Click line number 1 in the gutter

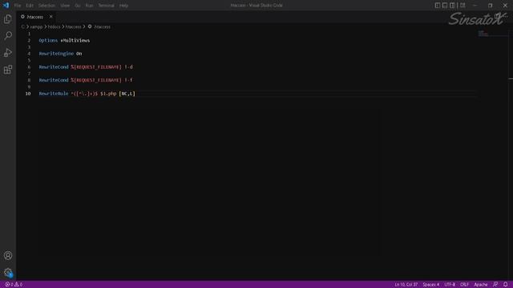(x=29, y=34)
